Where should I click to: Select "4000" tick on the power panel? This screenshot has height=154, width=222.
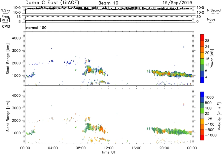pos(16,38)
